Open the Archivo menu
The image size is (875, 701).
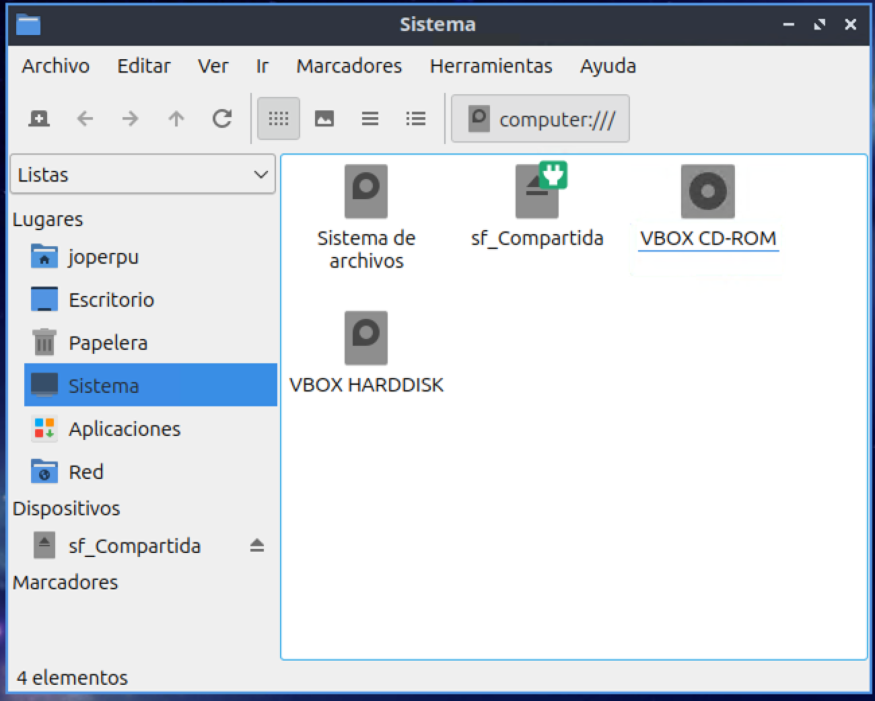56,66
